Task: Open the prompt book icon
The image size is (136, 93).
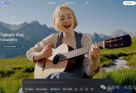Action: [x=87, y=89]
